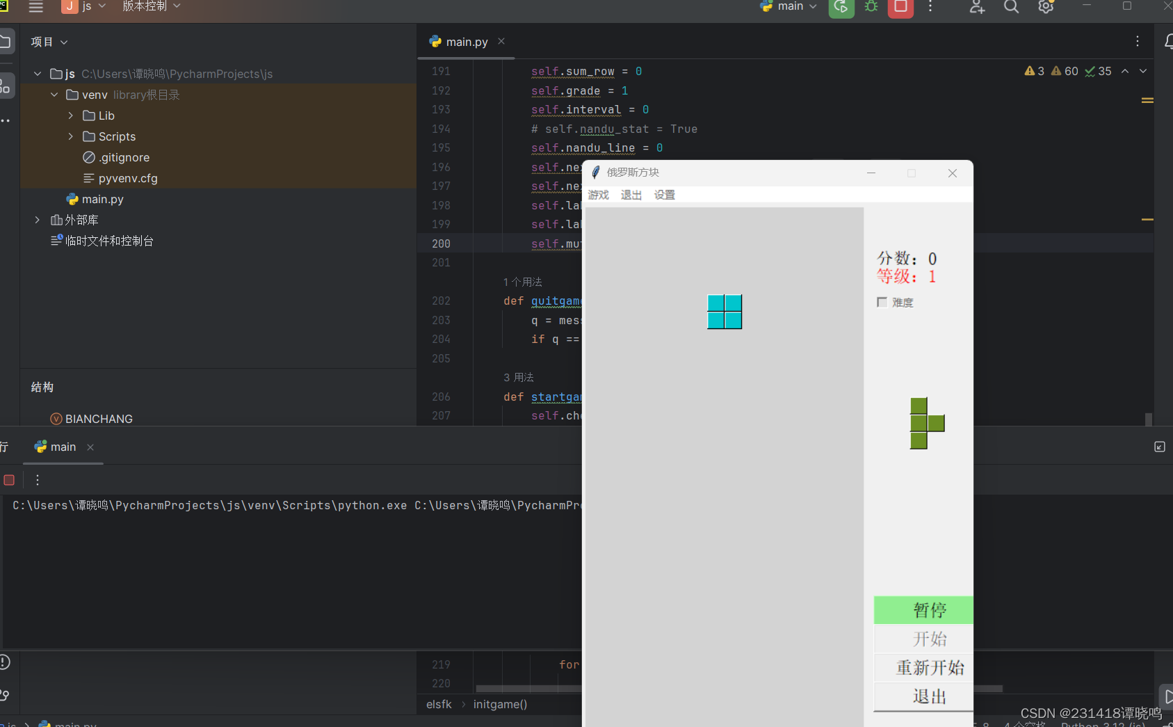Click line number 200 in gutter
The image size is (1173, 727).
coord(441,243)
